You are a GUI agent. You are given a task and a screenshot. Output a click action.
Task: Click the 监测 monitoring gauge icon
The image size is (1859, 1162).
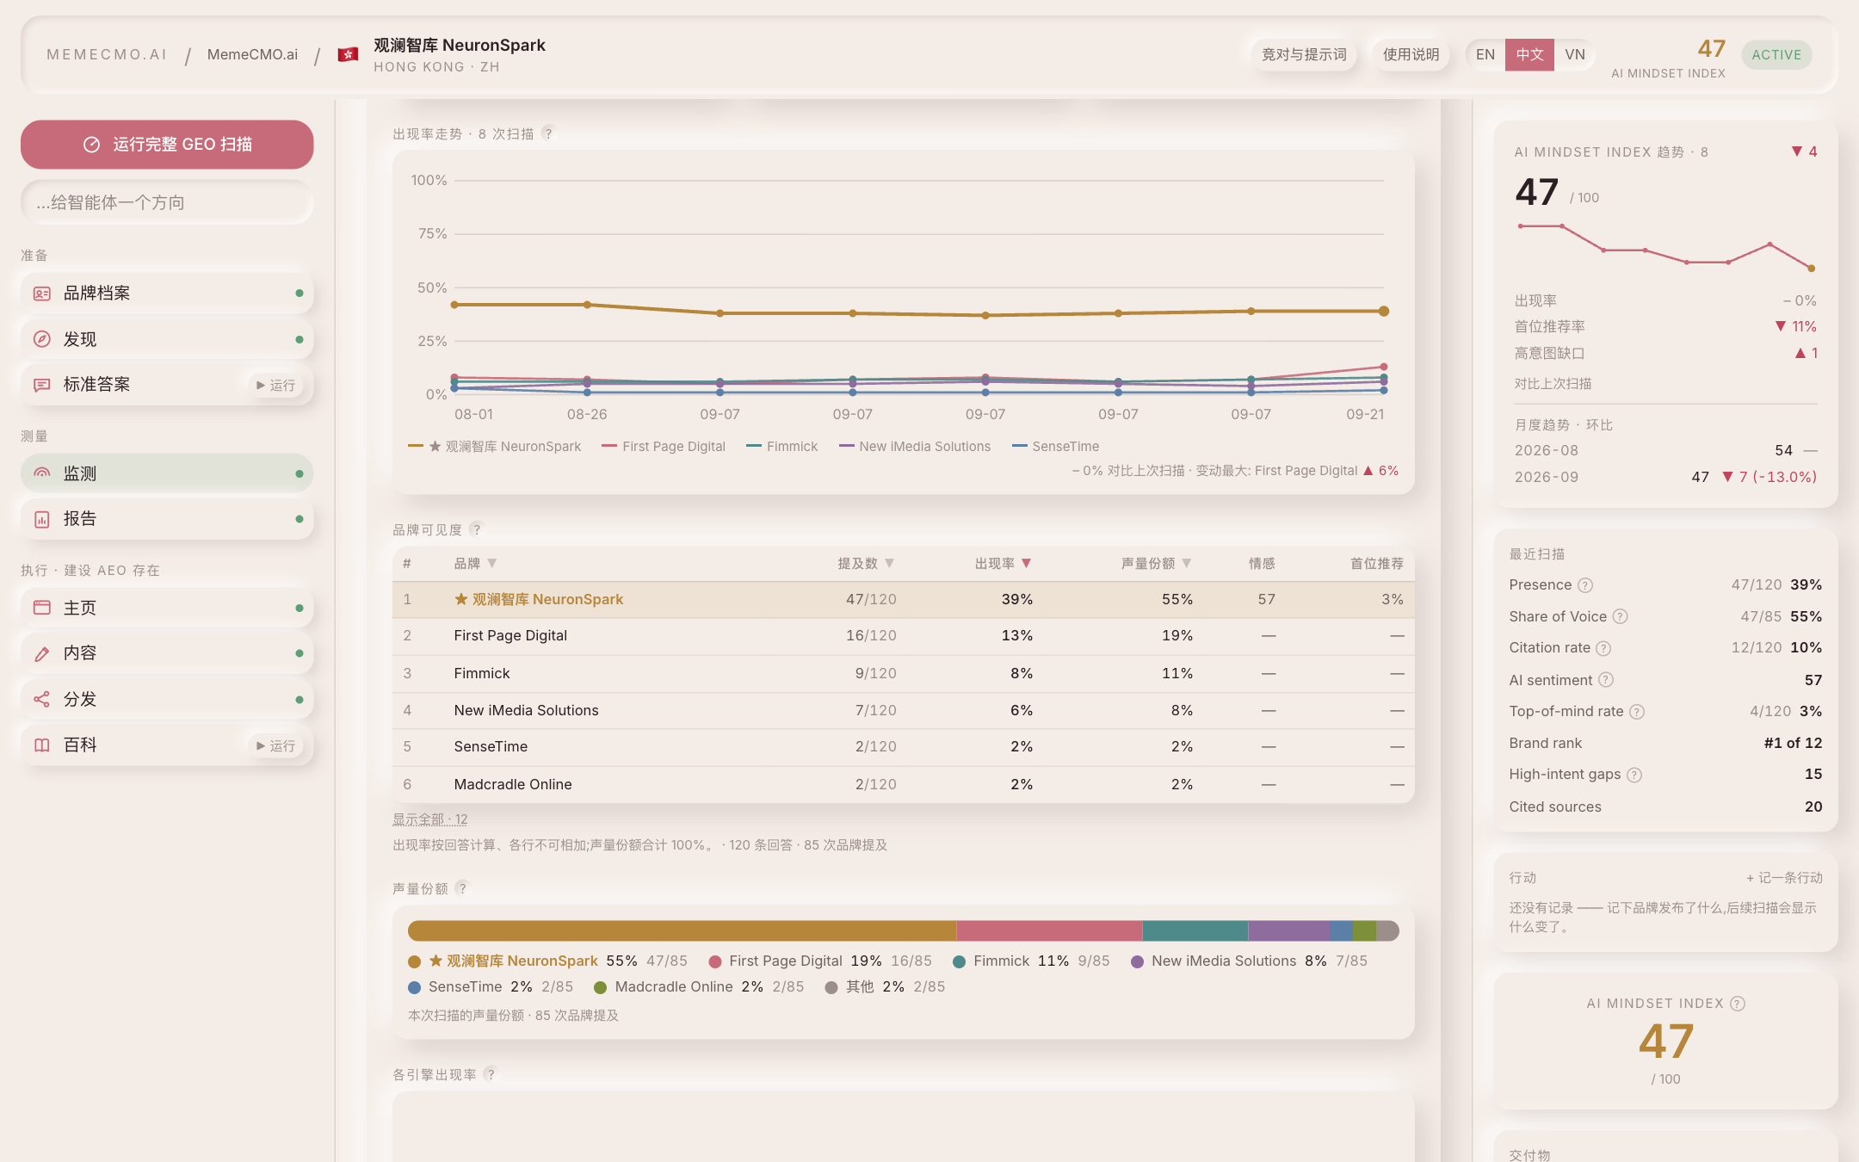(x=41, y=473)
